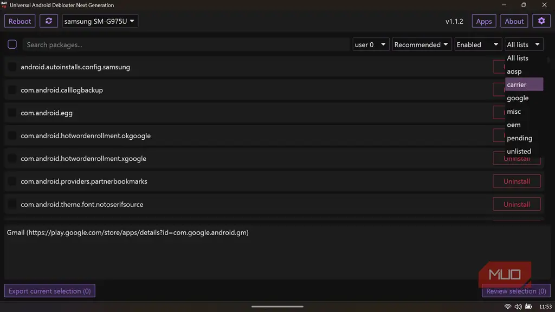Screen dimensions: 555x312
Task: Select android.autoinstalls.config.samsung package name
Action: pyautogui.click(x=75, y=67)
